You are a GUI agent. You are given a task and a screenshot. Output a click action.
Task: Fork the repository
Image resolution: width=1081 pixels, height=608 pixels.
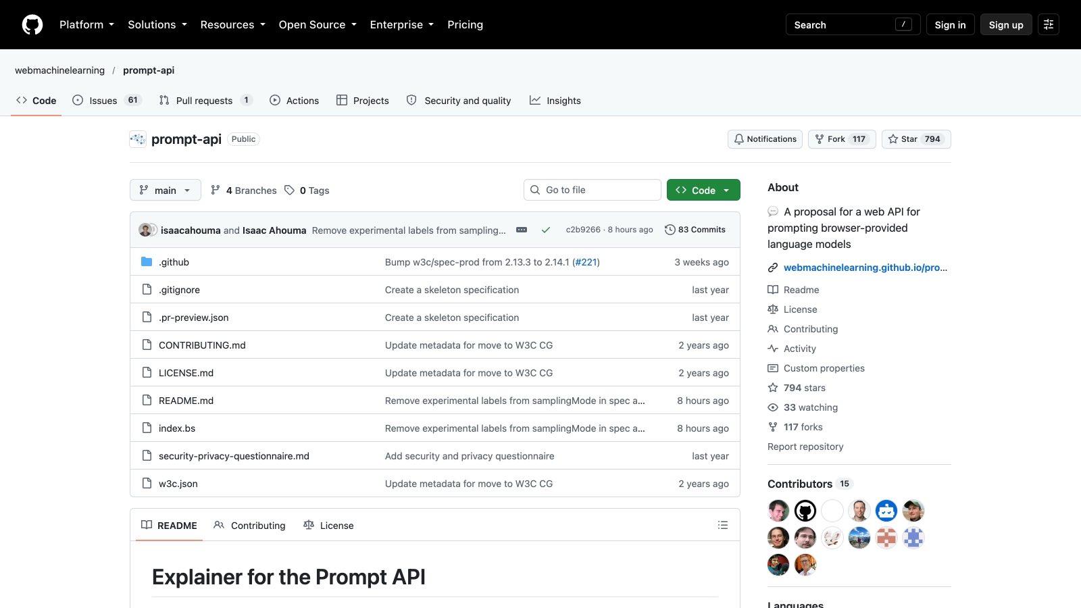point(842,139)
